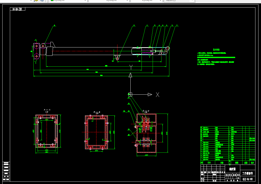Click the gray stacked layers icon

tap(42, 1)
